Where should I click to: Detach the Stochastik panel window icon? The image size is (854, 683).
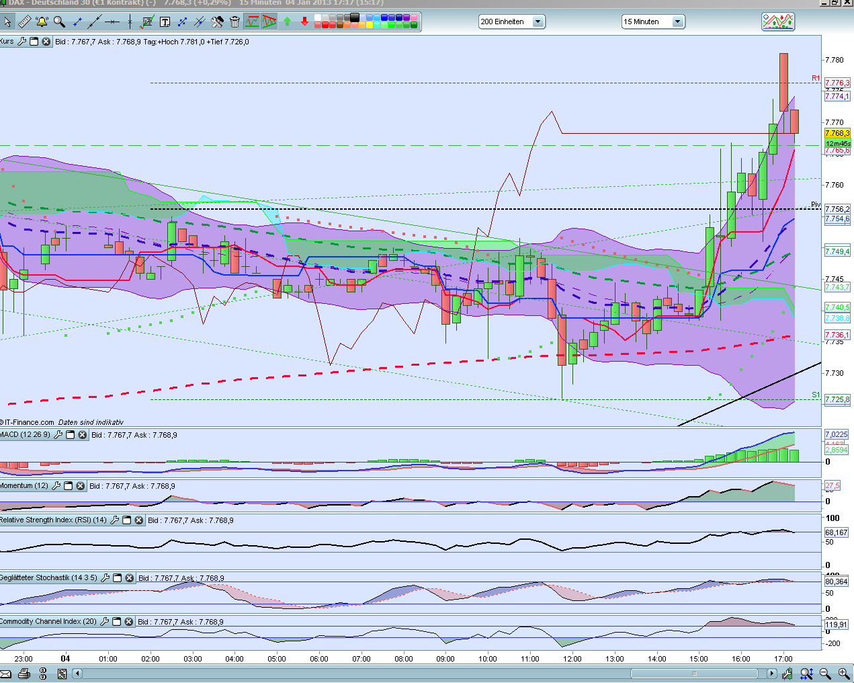(117, 578)
